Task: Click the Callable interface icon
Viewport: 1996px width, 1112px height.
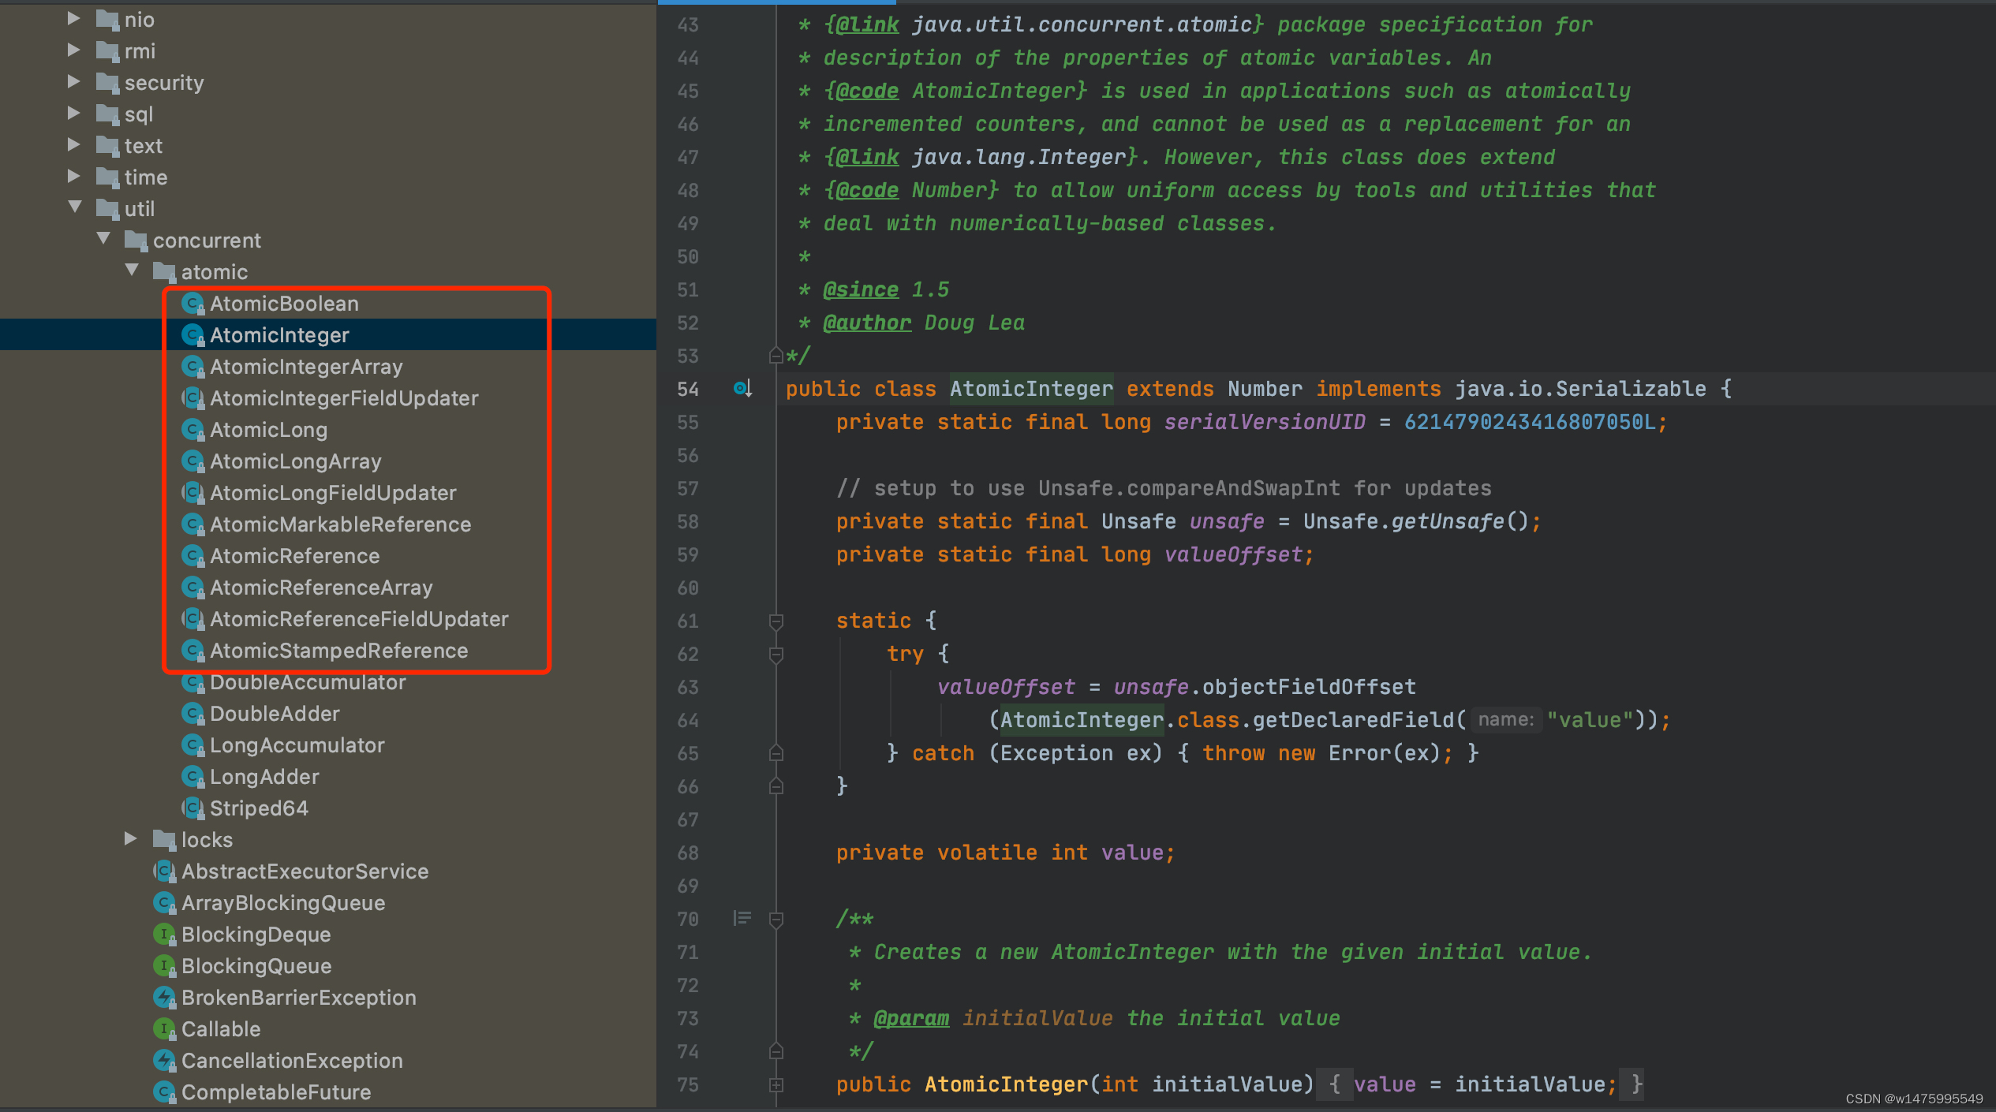Action: click(x=163, y=1029)
